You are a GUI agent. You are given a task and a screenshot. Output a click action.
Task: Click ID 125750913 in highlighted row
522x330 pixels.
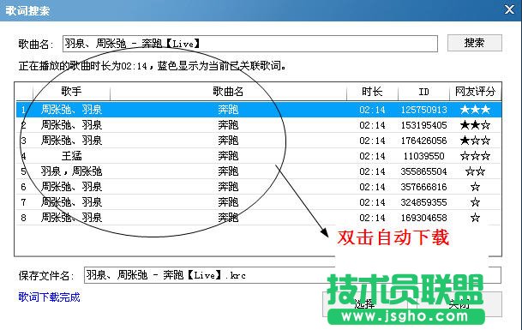[x=423, y=110]
